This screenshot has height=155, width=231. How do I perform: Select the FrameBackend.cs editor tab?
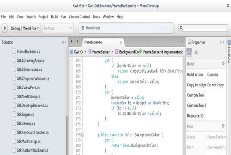click(x=103, y=42)
